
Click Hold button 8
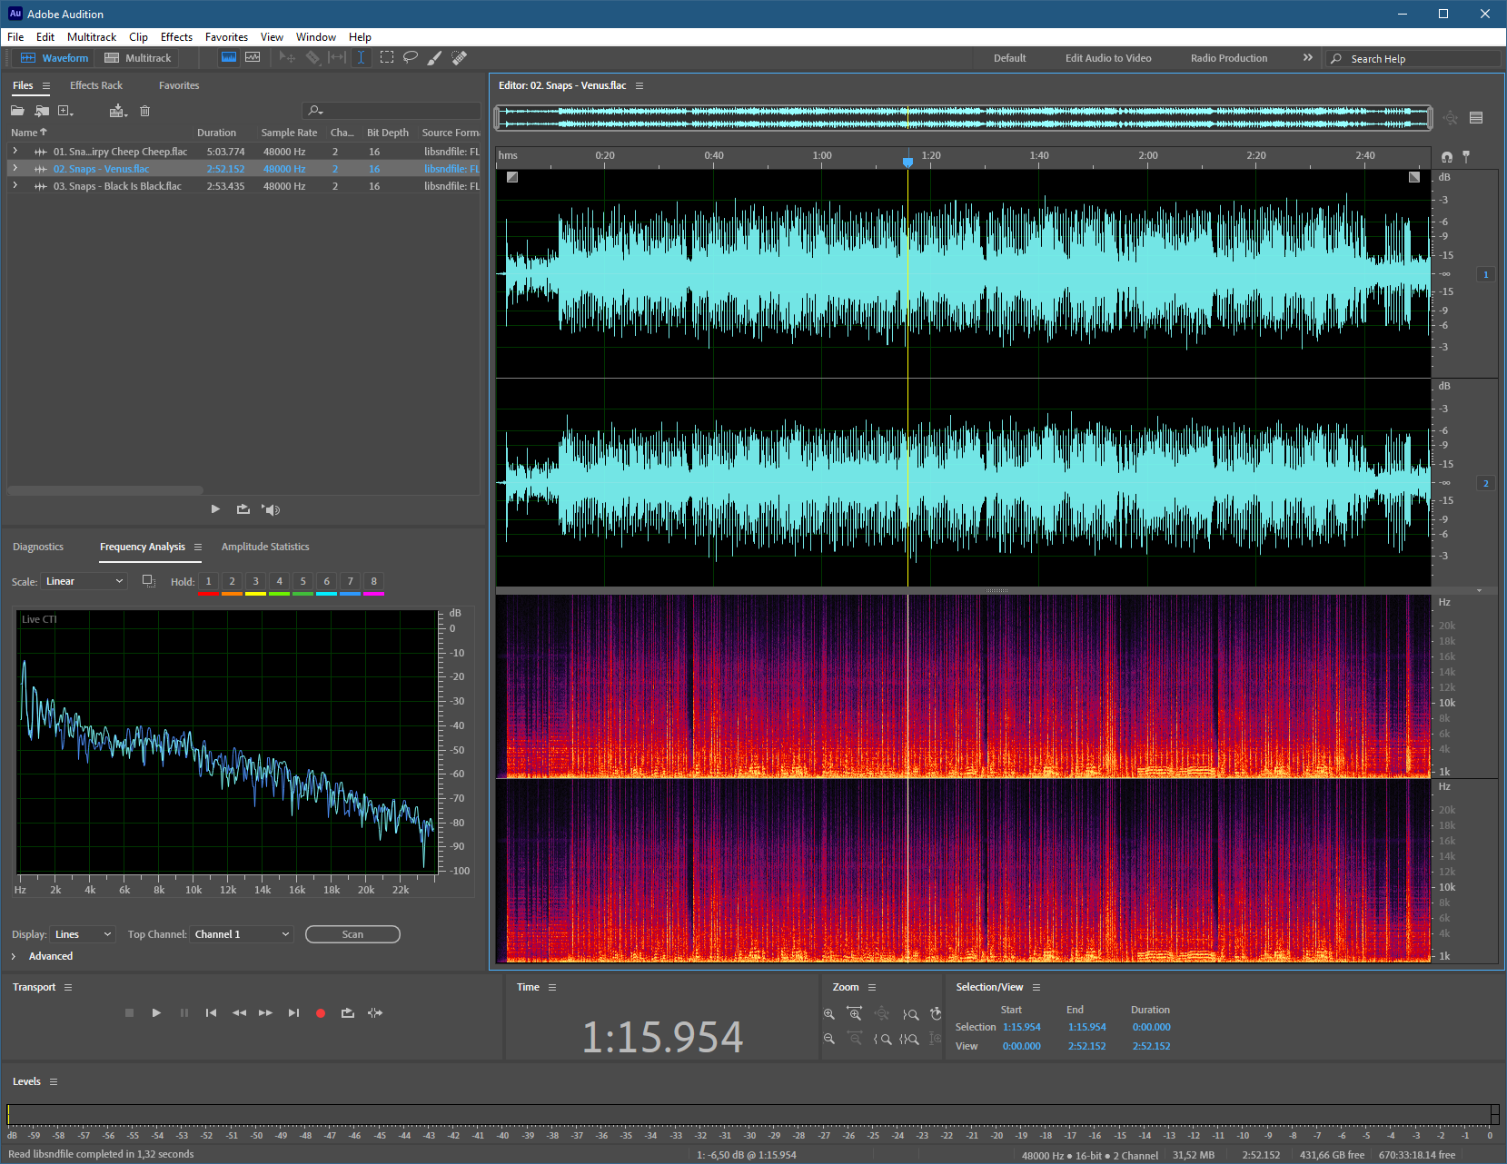click(x=373, y=581)
